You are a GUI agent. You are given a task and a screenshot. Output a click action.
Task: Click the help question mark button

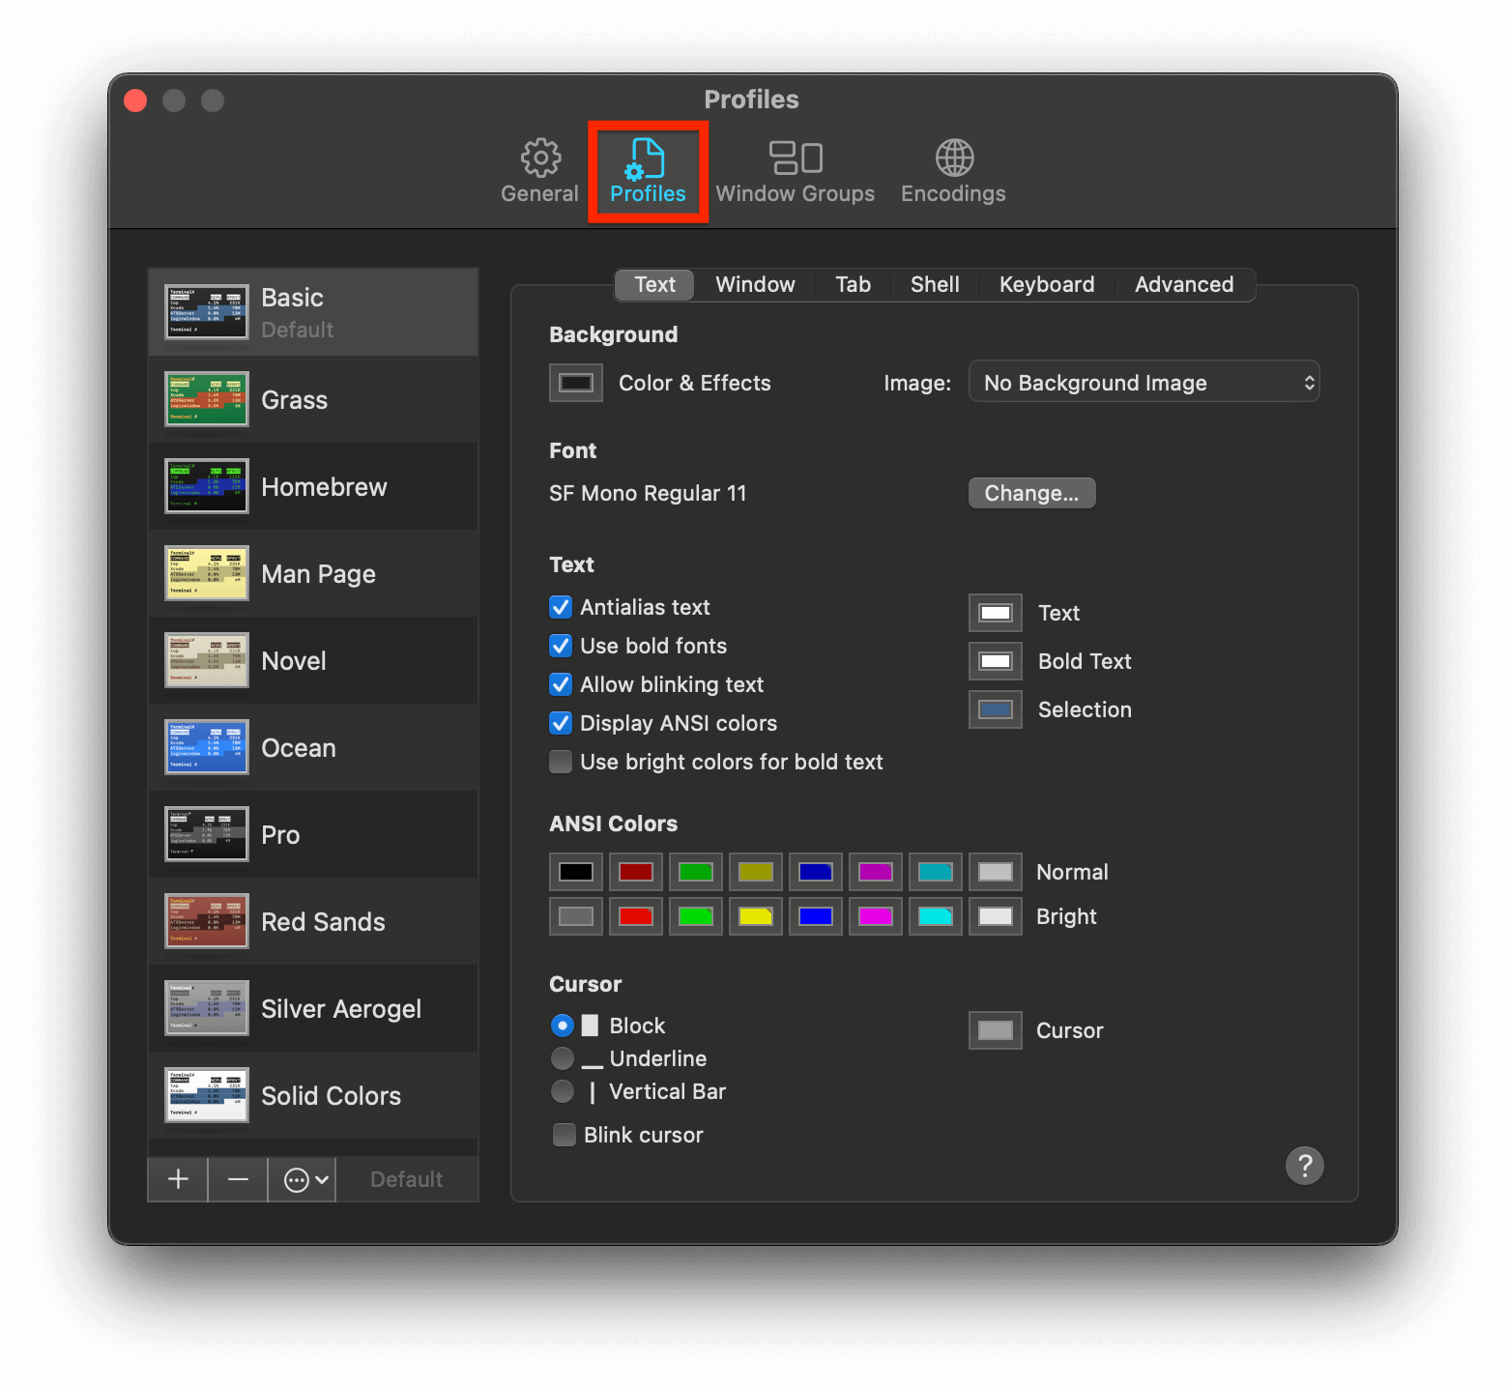point(1305,1166)
